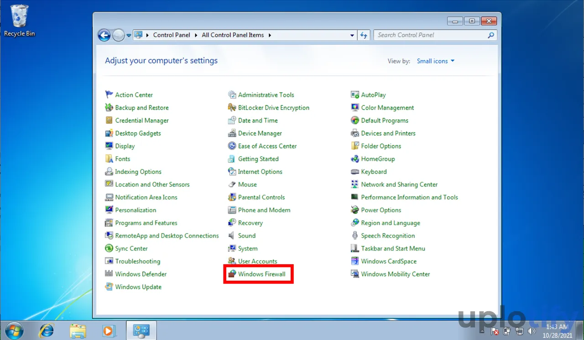Click 'All Control Panel Items' breadcrumb segment
584x340 pixels.
coord(233,35)
